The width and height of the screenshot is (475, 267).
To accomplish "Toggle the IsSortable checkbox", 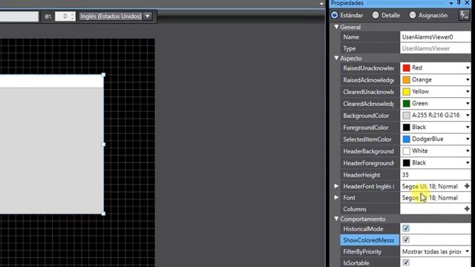I will (406, 262).
